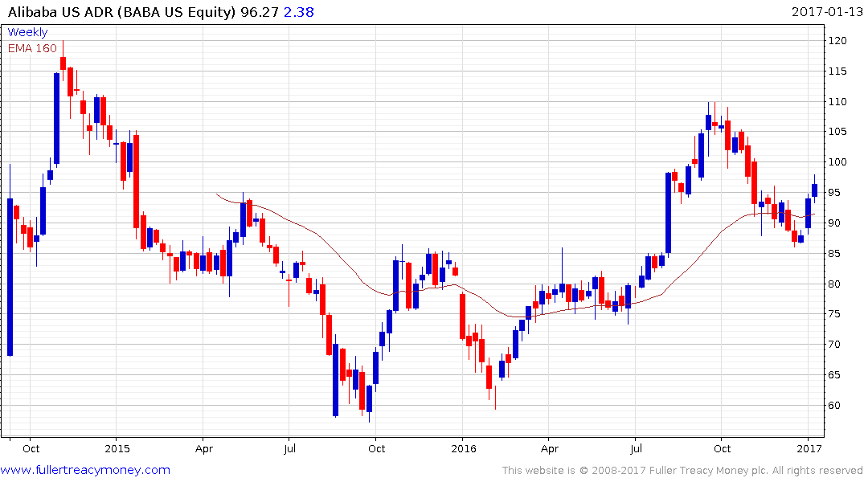864x482 pixels.
Task: Click the 80 price axis label
Action: tap(834, 284)
